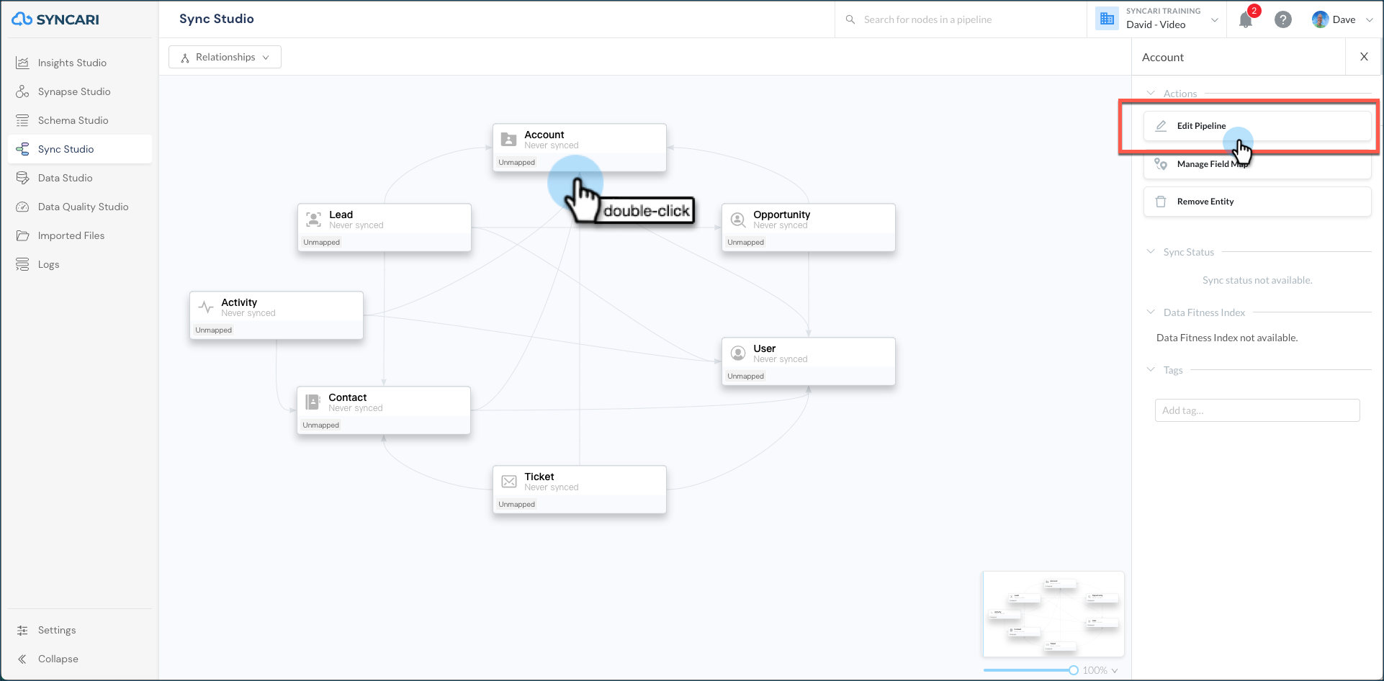Click the Synapse Studio icon
Image resolution: width=1384 pixels, height=681 pixels.
coord(22,91)
